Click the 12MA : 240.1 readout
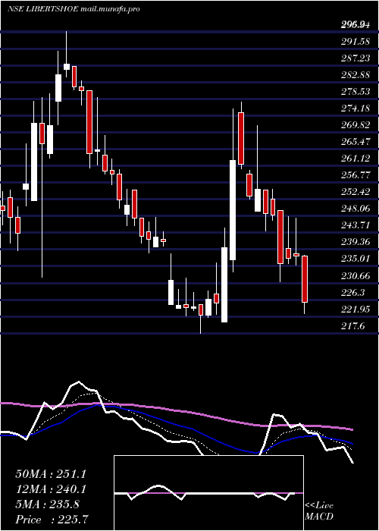This screenshot has height=531, width=379. (50, 489)
